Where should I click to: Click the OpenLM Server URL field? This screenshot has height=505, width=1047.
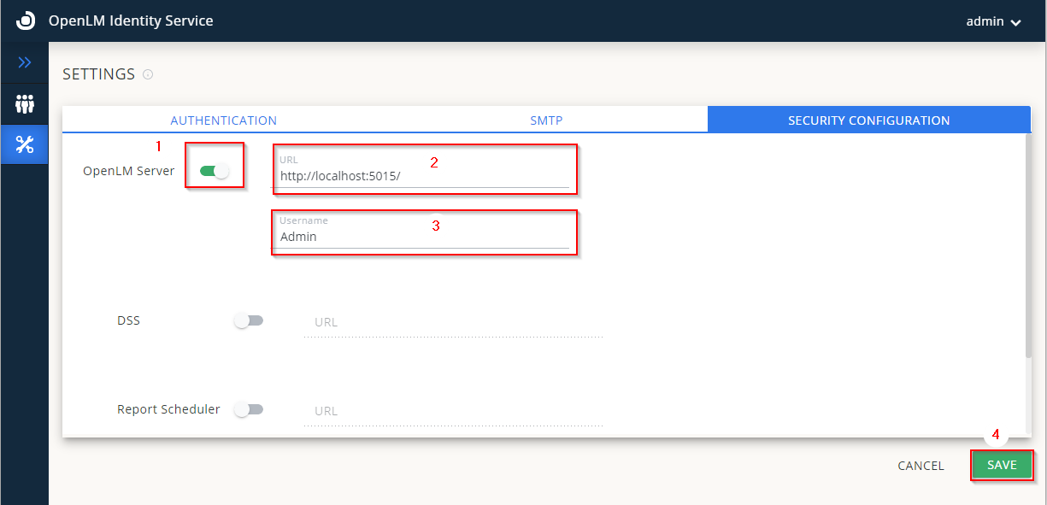pos(423,177)
